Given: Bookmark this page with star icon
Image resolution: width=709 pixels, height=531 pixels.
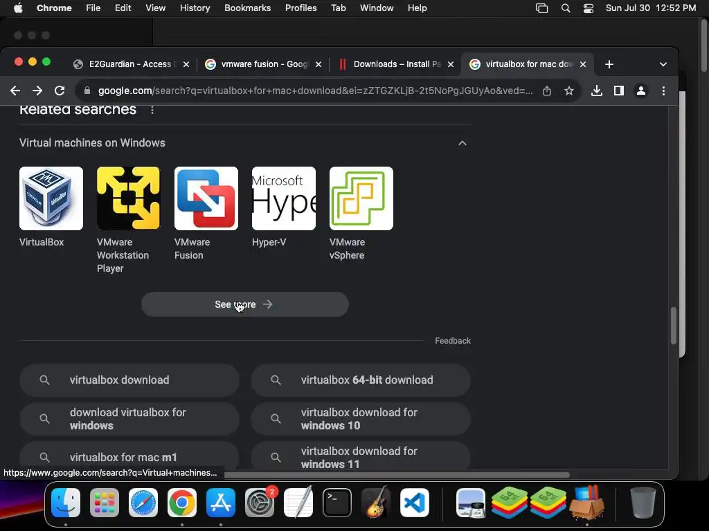Looking at the screenshot, I should pyautogui.click(x=569, y=91).
